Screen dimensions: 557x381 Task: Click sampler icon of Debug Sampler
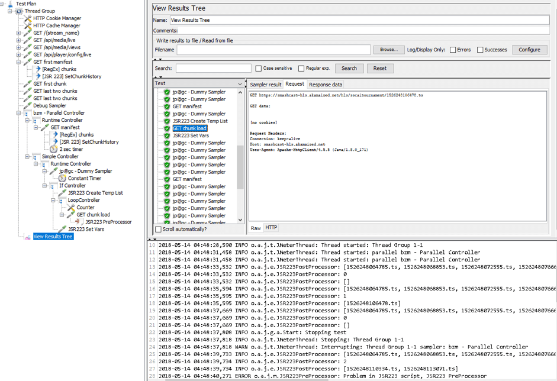click(28, 105)
